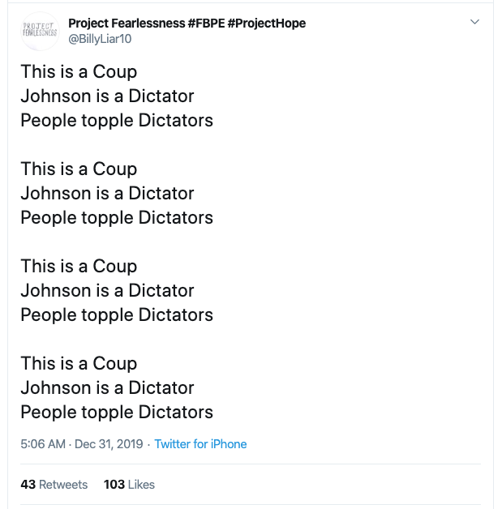Select the #FBPE hashtag in the name

206,24
